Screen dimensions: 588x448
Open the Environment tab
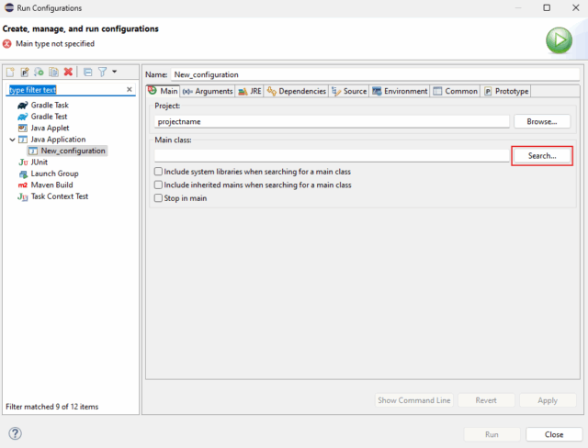(x=400, y=91)
